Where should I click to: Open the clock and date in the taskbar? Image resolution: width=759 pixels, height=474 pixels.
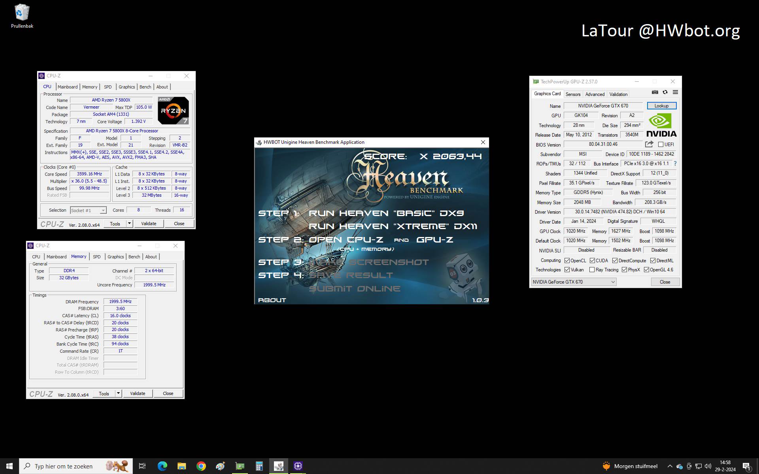click(725, 466)
